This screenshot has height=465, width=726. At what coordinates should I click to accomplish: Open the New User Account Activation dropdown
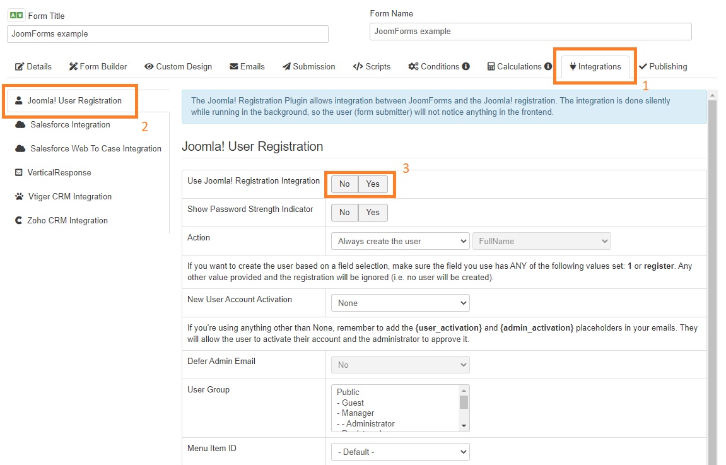click(x=400, y=302)
